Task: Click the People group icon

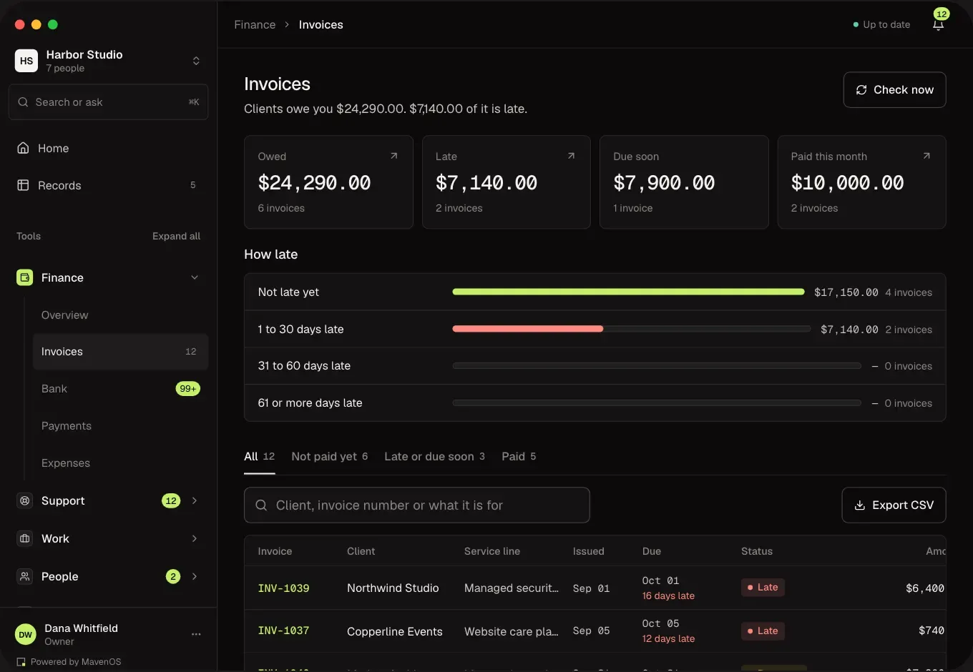Action: click(25, 576)
